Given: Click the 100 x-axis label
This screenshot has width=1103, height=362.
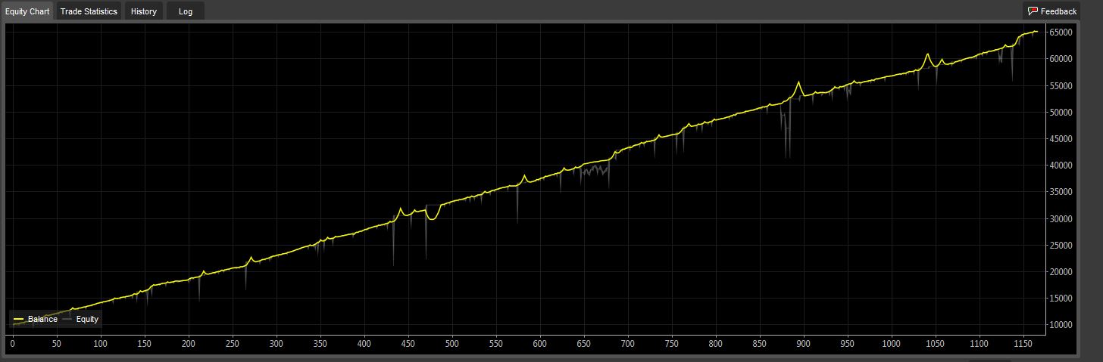Looking at the screenshot, I should pyautogui.click(x=101, y=344).
